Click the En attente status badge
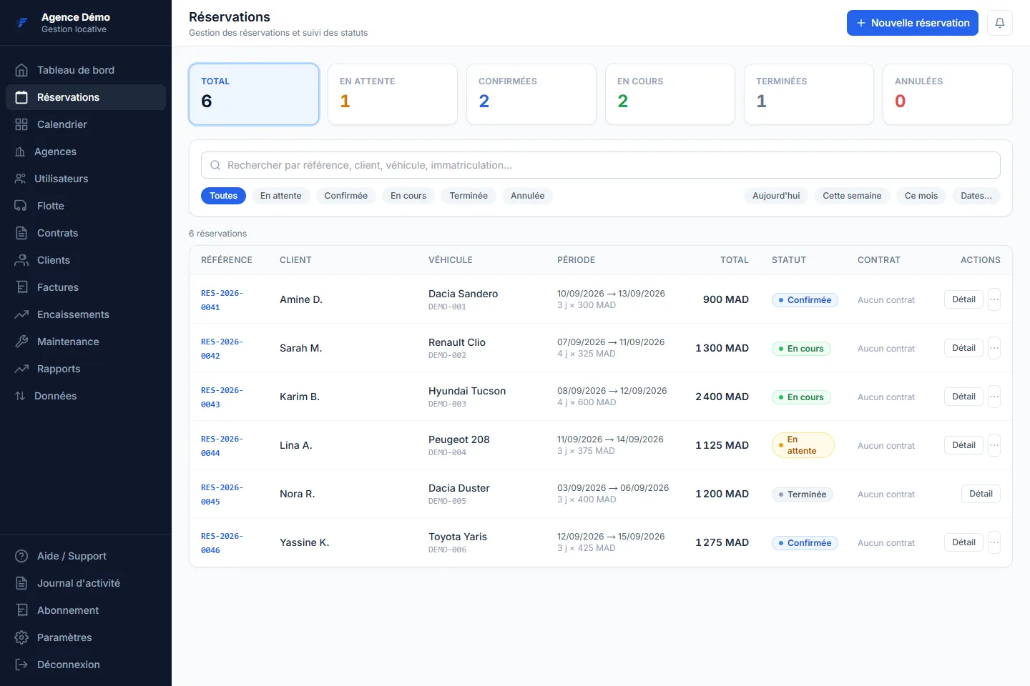 tap(803, 445)
